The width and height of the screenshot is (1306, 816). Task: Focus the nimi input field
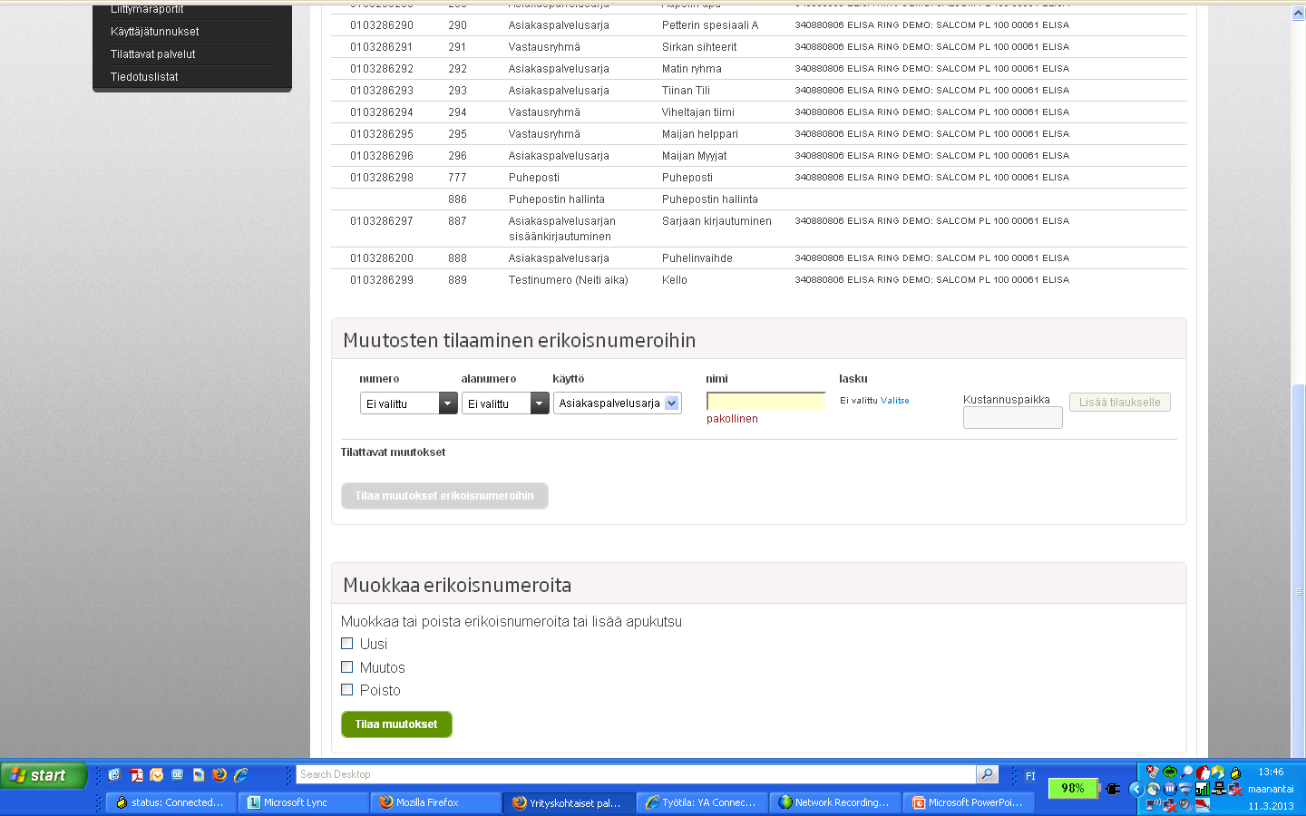click(x=766, y=401)
